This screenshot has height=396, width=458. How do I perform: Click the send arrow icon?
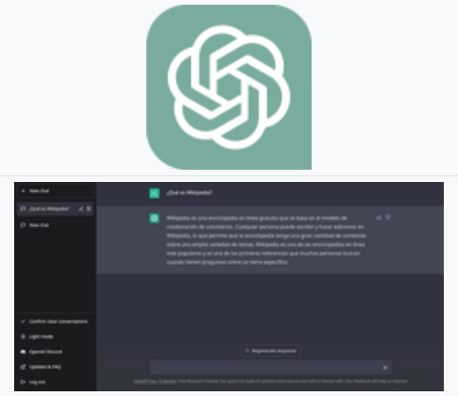pyautogui.click(x=385, y=368)
